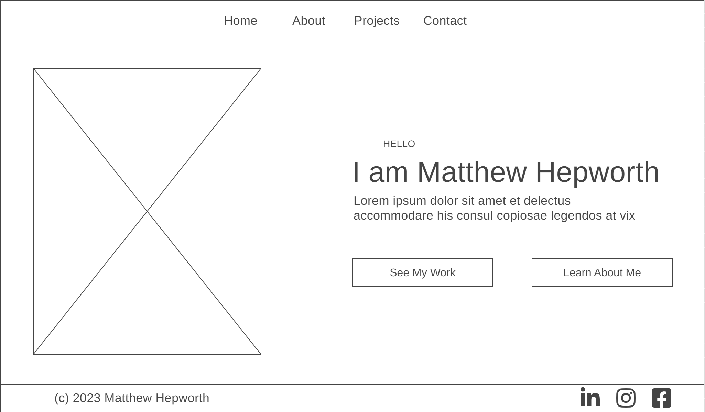This screenshot has width=705, height=412.
Task: Open the About navigation link
Action: point(309,21)
